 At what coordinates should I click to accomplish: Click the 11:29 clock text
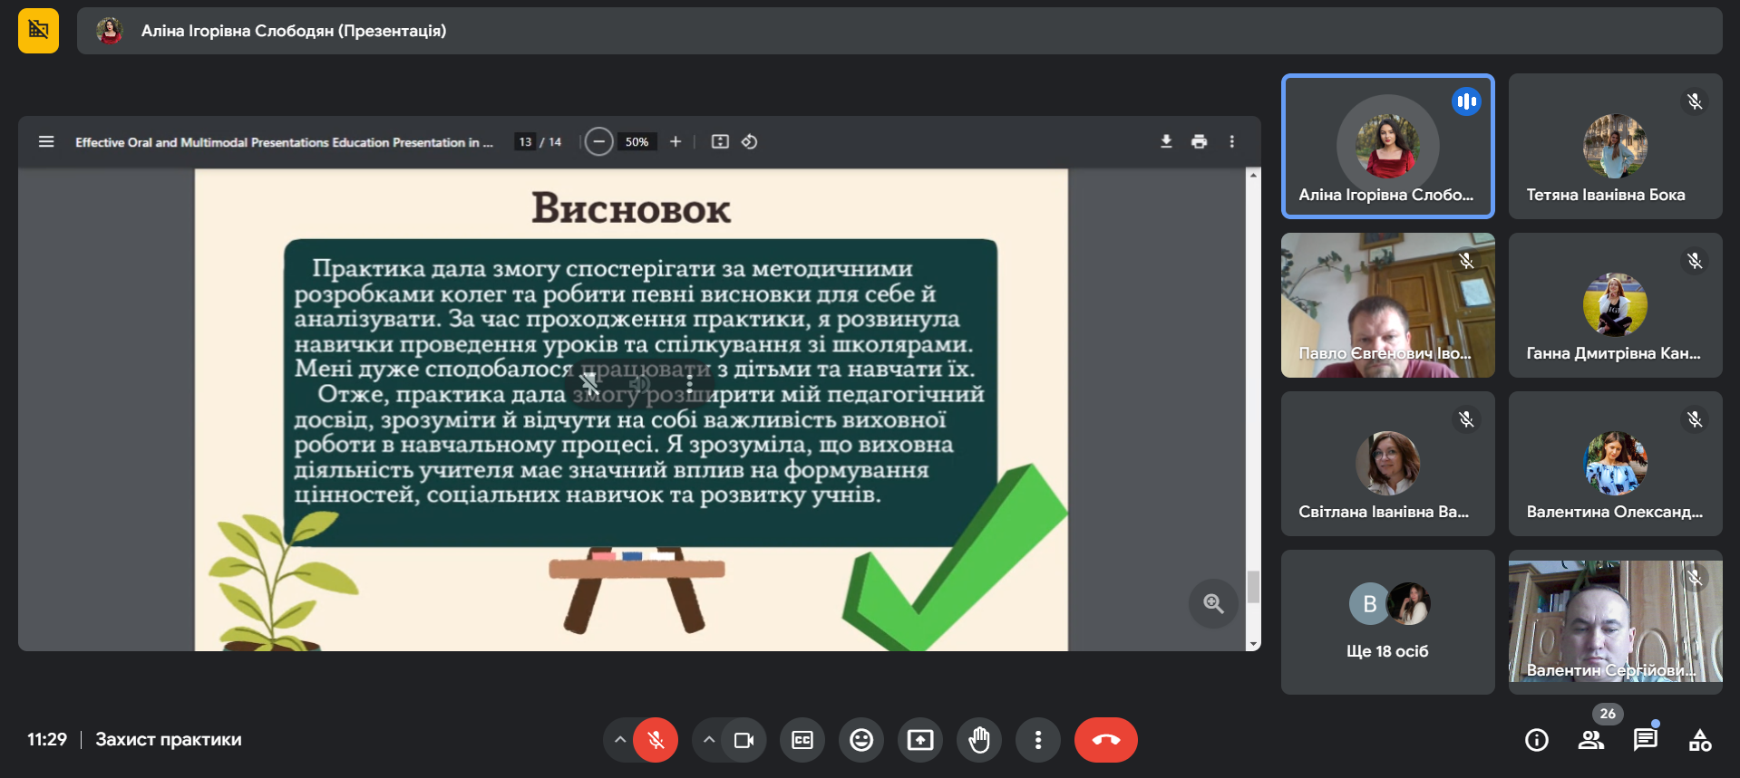pos(47,739)
